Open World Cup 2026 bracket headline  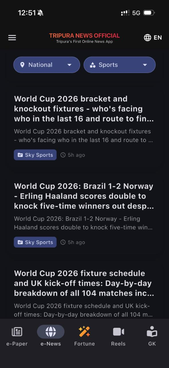[84, 109]
